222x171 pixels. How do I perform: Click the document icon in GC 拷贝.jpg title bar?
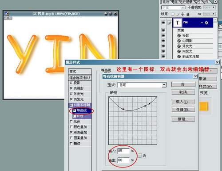tap(7, 14)
